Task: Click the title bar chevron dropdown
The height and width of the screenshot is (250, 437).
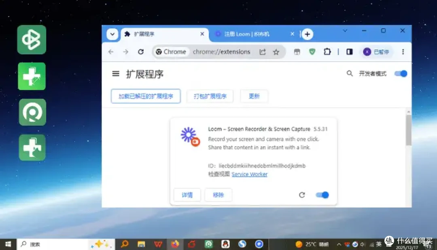Action: pyautogui.click(x=345, y=31)
